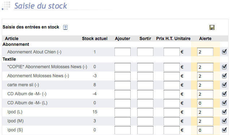This screenshot has height=135, width=230.
Task: Click the 'Stock actuel' column header
Action: [95, 39]
